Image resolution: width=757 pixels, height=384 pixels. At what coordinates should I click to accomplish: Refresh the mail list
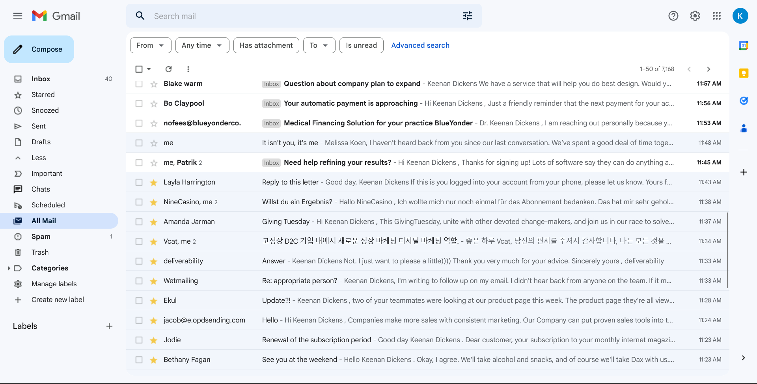click(x=168, y=69)
